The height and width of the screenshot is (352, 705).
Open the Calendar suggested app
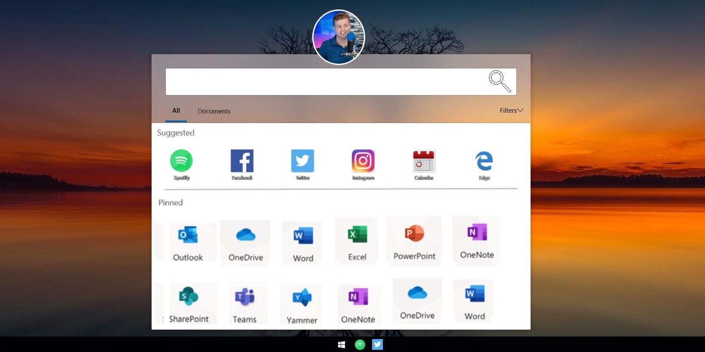pyautogui.click(x=424, y=165)
